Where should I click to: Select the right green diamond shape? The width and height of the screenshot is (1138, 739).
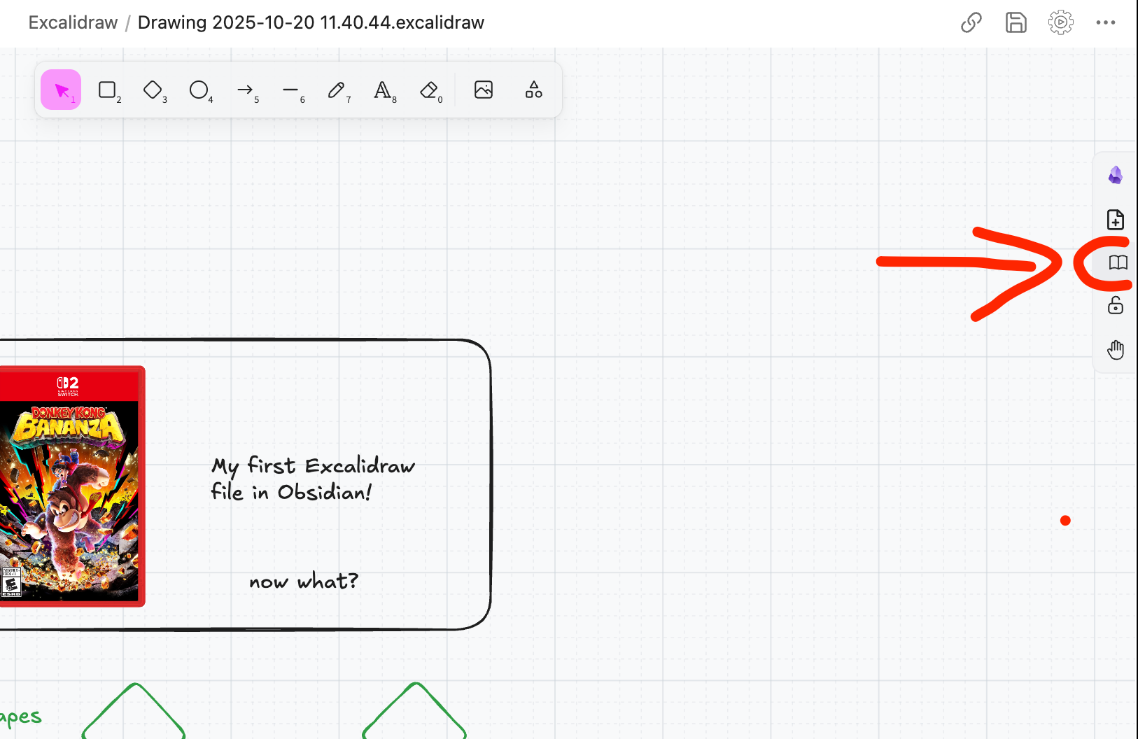[414, 711]
